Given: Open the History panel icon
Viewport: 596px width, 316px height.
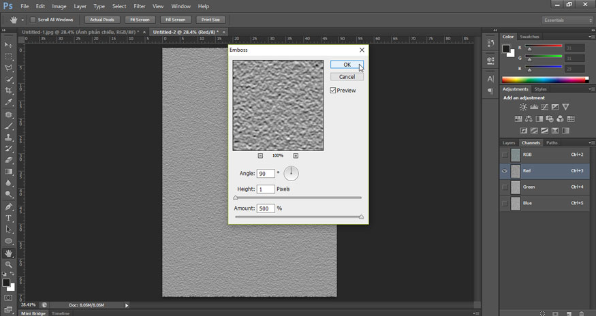Looking at the screenshot, I should click(490, 44).
